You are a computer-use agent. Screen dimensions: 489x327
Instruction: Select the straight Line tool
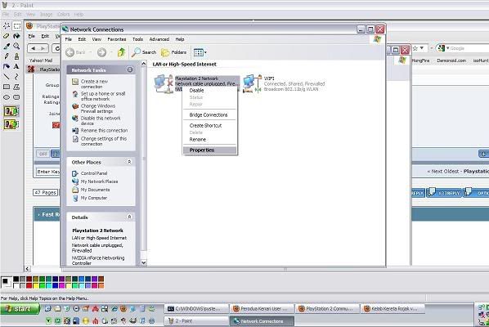click(7, 77)
